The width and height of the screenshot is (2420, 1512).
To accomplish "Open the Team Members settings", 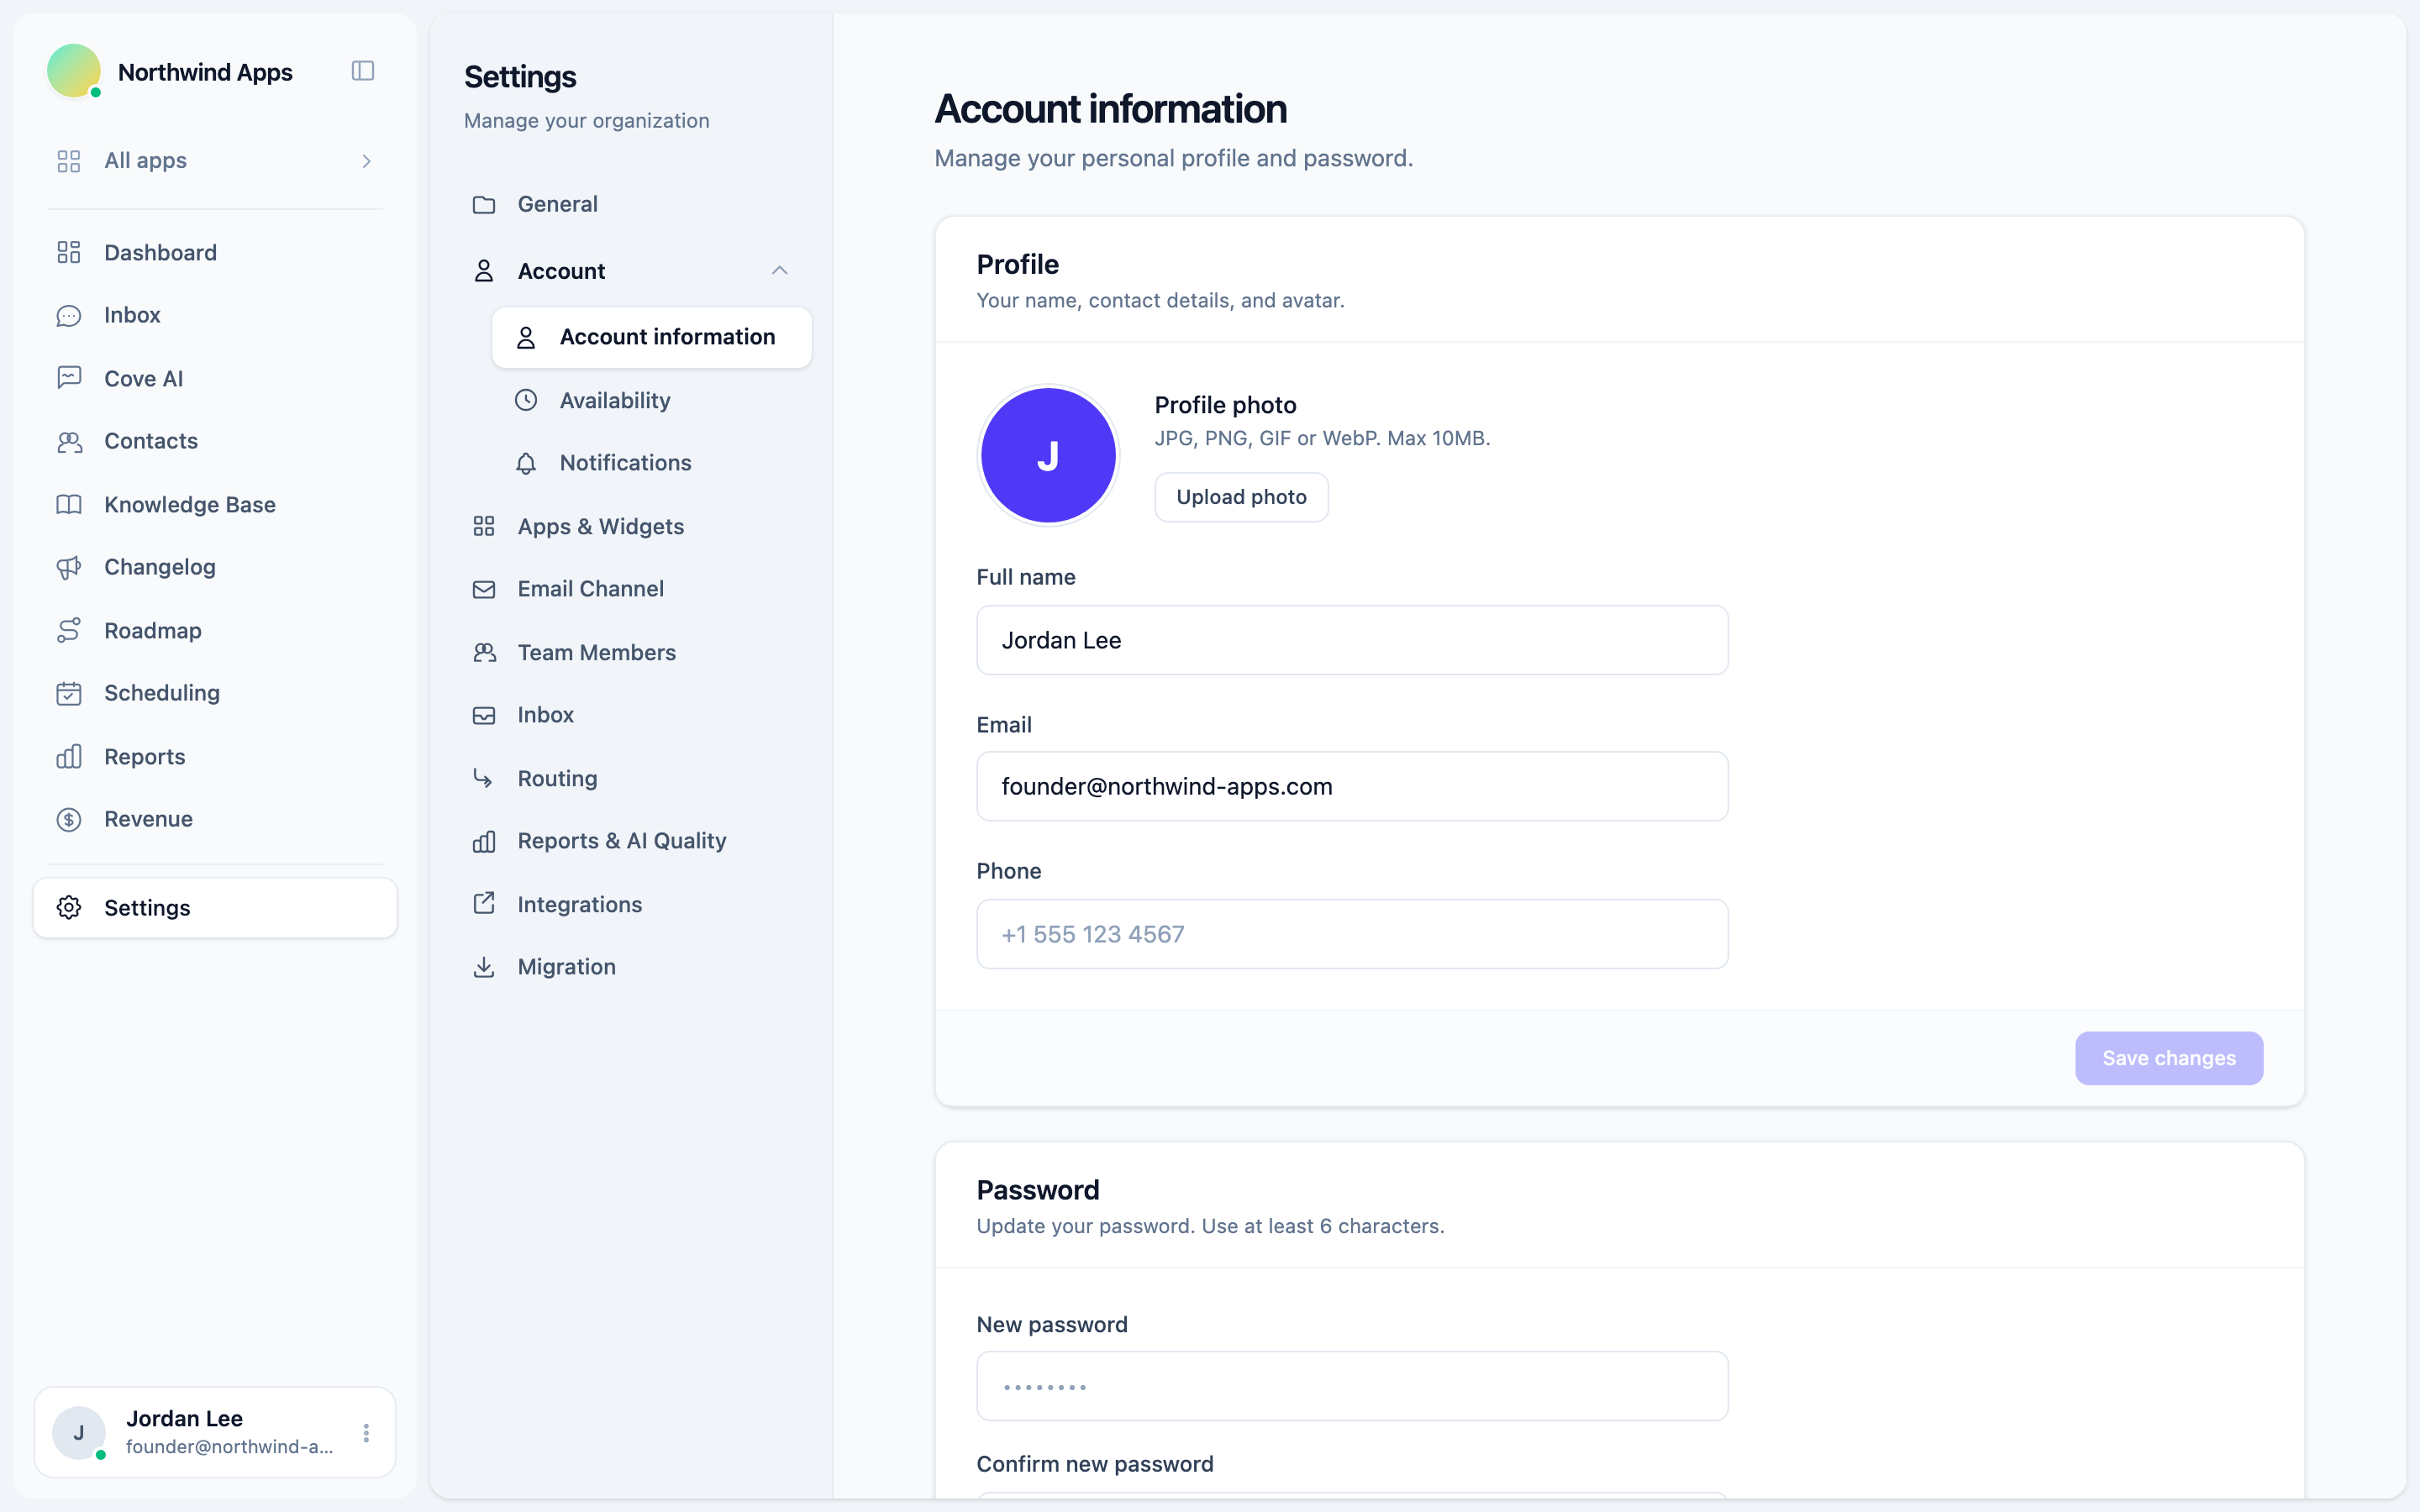I will [x=632, y=652].
